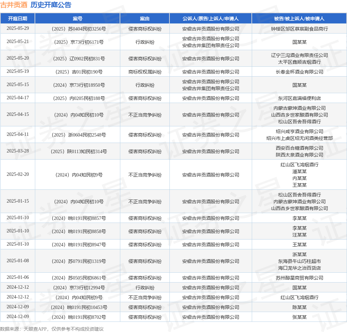Click case number (2024)皖0191民初8857号
This screenshot has width=347, height=332.
[x=79, y=218]
